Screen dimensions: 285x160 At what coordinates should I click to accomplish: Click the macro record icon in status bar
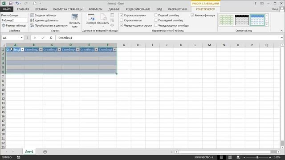pyautogui.click(x=19, y=157)
